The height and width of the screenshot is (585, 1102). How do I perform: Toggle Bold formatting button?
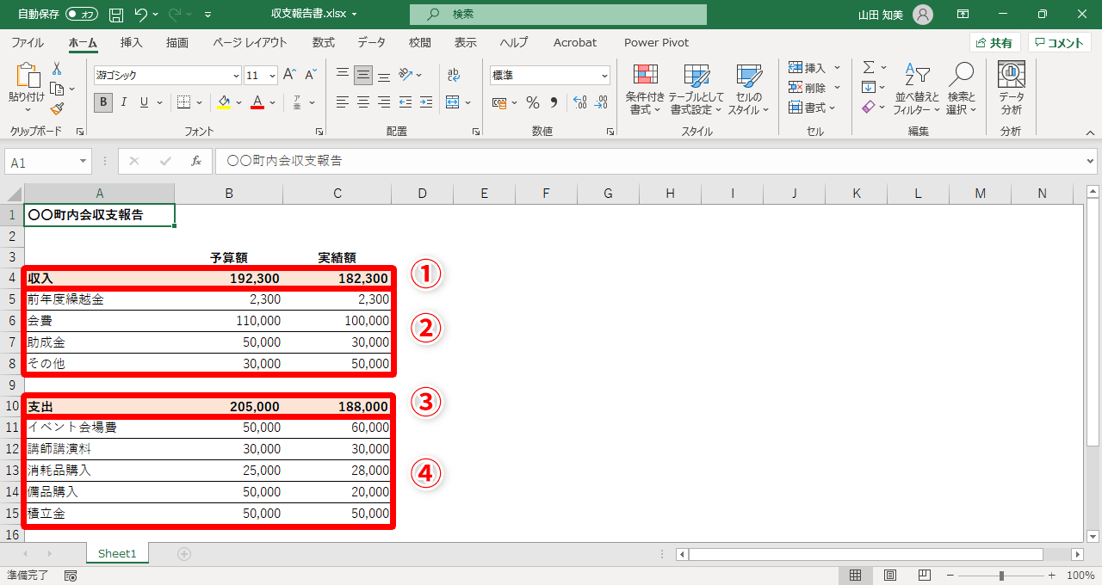(x=103, y=102)
